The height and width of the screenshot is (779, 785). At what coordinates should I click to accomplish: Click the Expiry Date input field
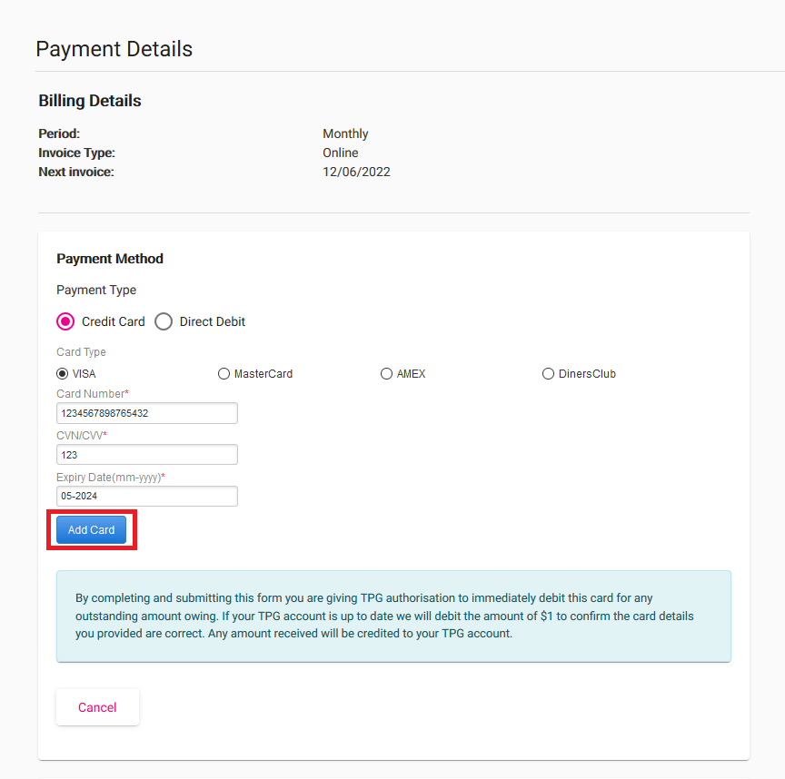(146, 496)
